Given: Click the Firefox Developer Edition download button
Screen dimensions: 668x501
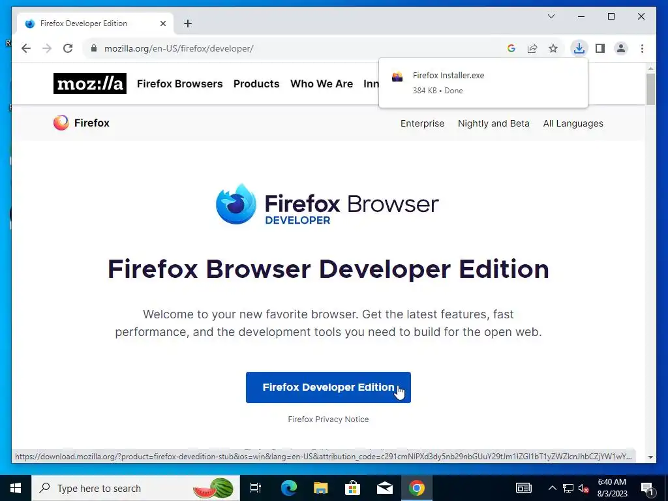Looking at the screenshot, I should [x=328, y=387].
